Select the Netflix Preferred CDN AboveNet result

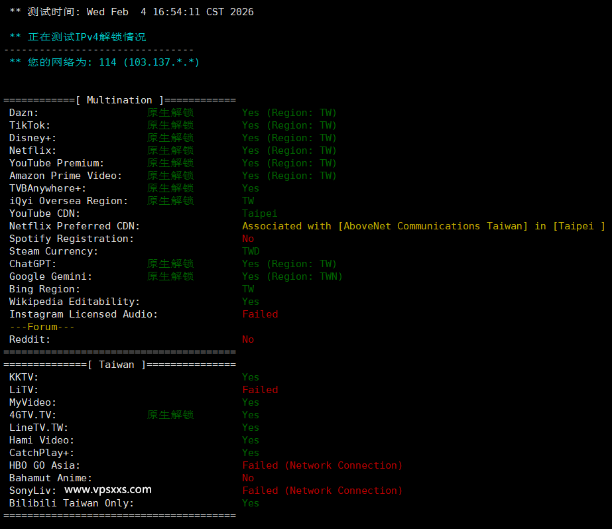pos(423,226)
